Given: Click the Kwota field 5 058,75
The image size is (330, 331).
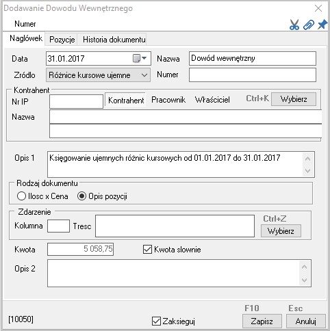Looking at the screenshot, I should pyautogui.click(x=80, y=249).
